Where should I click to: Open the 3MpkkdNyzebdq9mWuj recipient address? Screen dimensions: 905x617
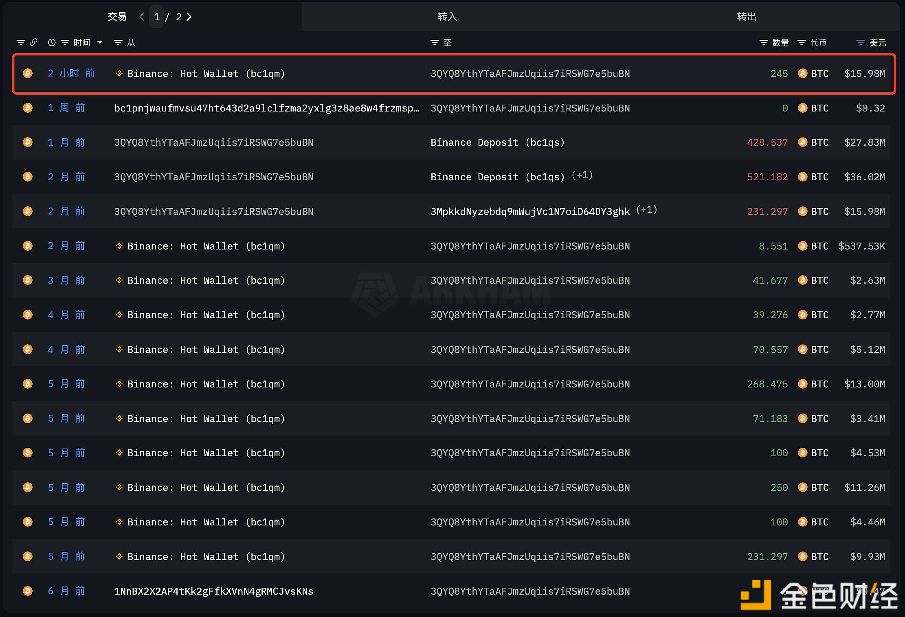(x=530, y=212)
